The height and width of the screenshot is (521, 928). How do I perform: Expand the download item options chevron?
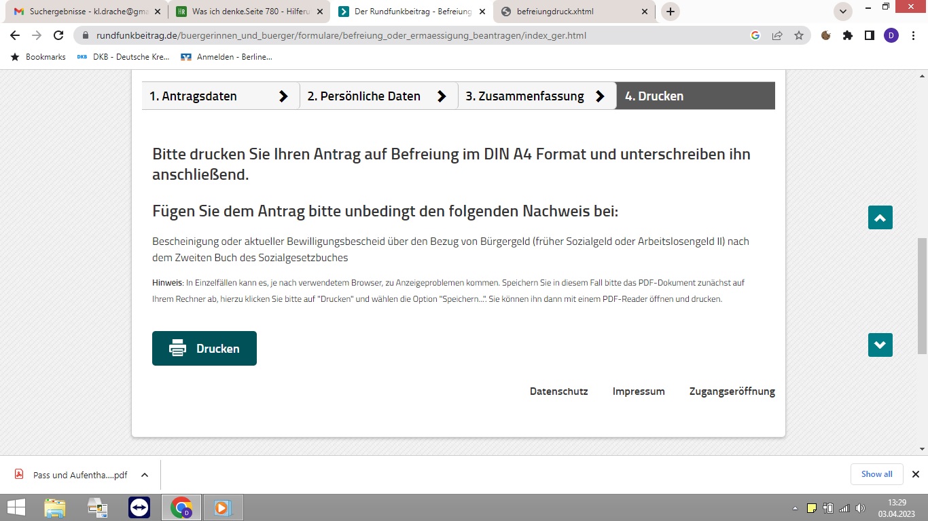point(144,475)
